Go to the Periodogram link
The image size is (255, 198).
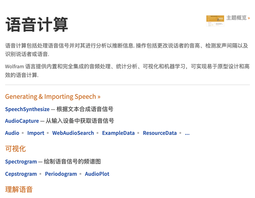click(x=61, y=174)
